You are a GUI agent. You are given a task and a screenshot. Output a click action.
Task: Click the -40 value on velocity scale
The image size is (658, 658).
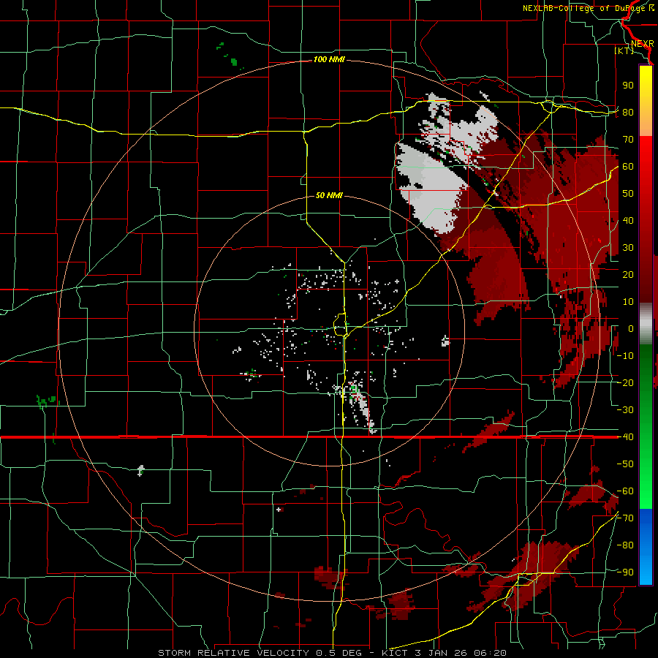[625, 437]
